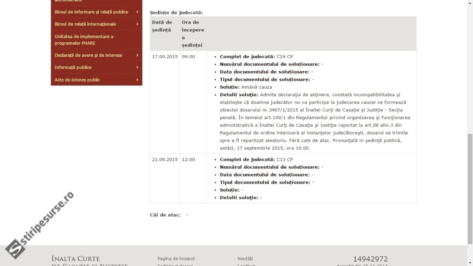Open the Pagina de început footer link

pyautogui.click(x=176, y=259)
